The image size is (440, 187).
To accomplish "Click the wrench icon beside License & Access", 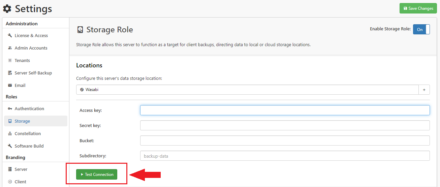I will (x=10, y=35).
